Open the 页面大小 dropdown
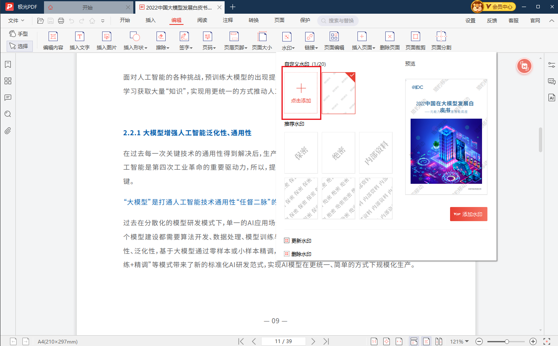This screenshot has width=558, height=346. pos(262,40)
